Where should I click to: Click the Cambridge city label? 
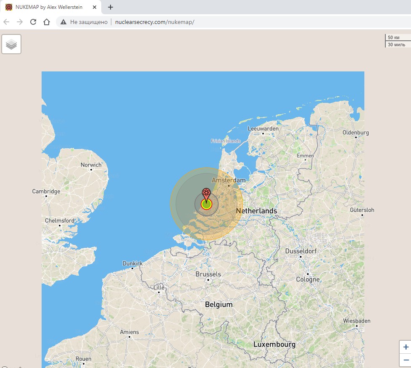point(46,191)
